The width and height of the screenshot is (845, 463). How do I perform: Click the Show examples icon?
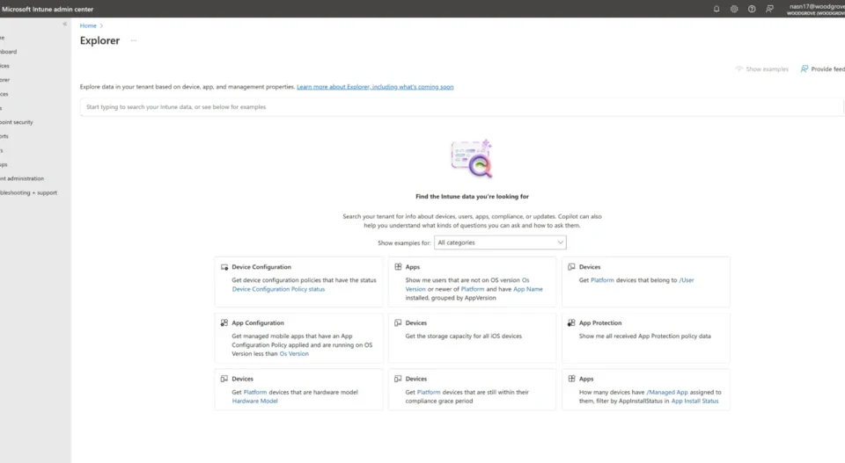point(739,69)
